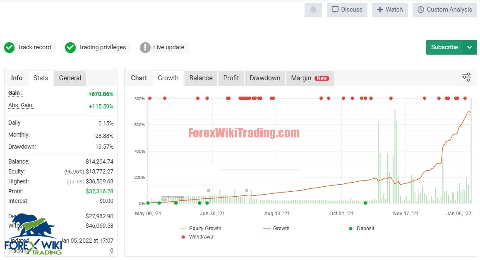Select the highest value $36,509.68
480x260 pixels.
coord(99,181)
